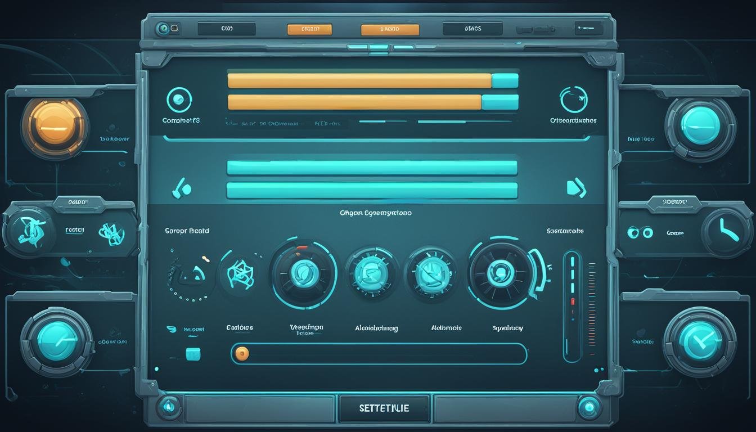The height and width of the screenshot is (432, 756).
Task: Click the long blank button left of 'SETTETIUE'
Action: pyautogui.click(x=260, y=408)
